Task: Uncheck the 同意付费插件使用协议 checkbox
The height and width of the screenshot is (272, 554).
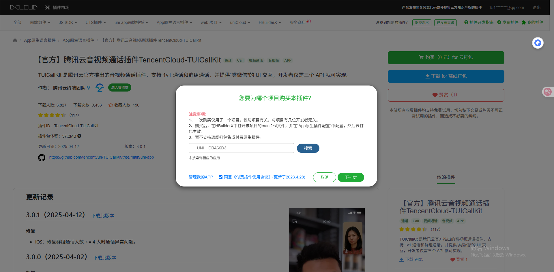Action: [220, 177]
